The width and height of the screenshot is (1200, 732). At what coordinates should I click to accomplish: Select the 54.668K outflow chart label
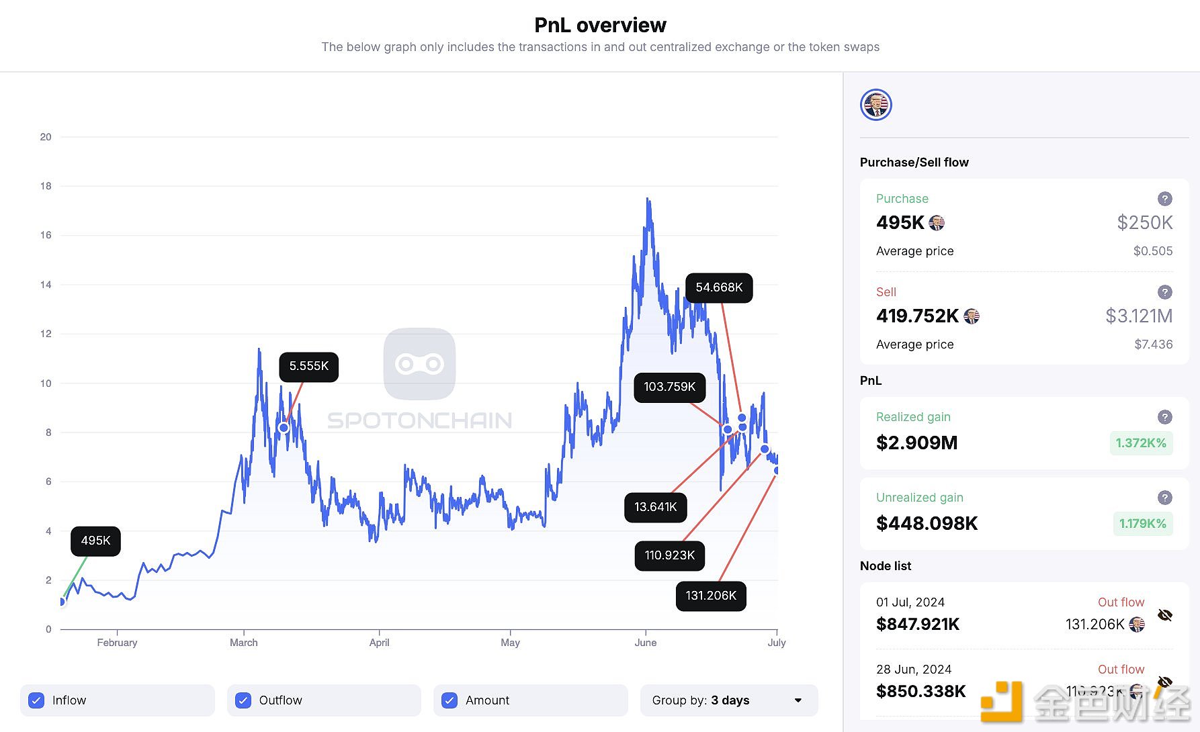(x=719, y=287)
